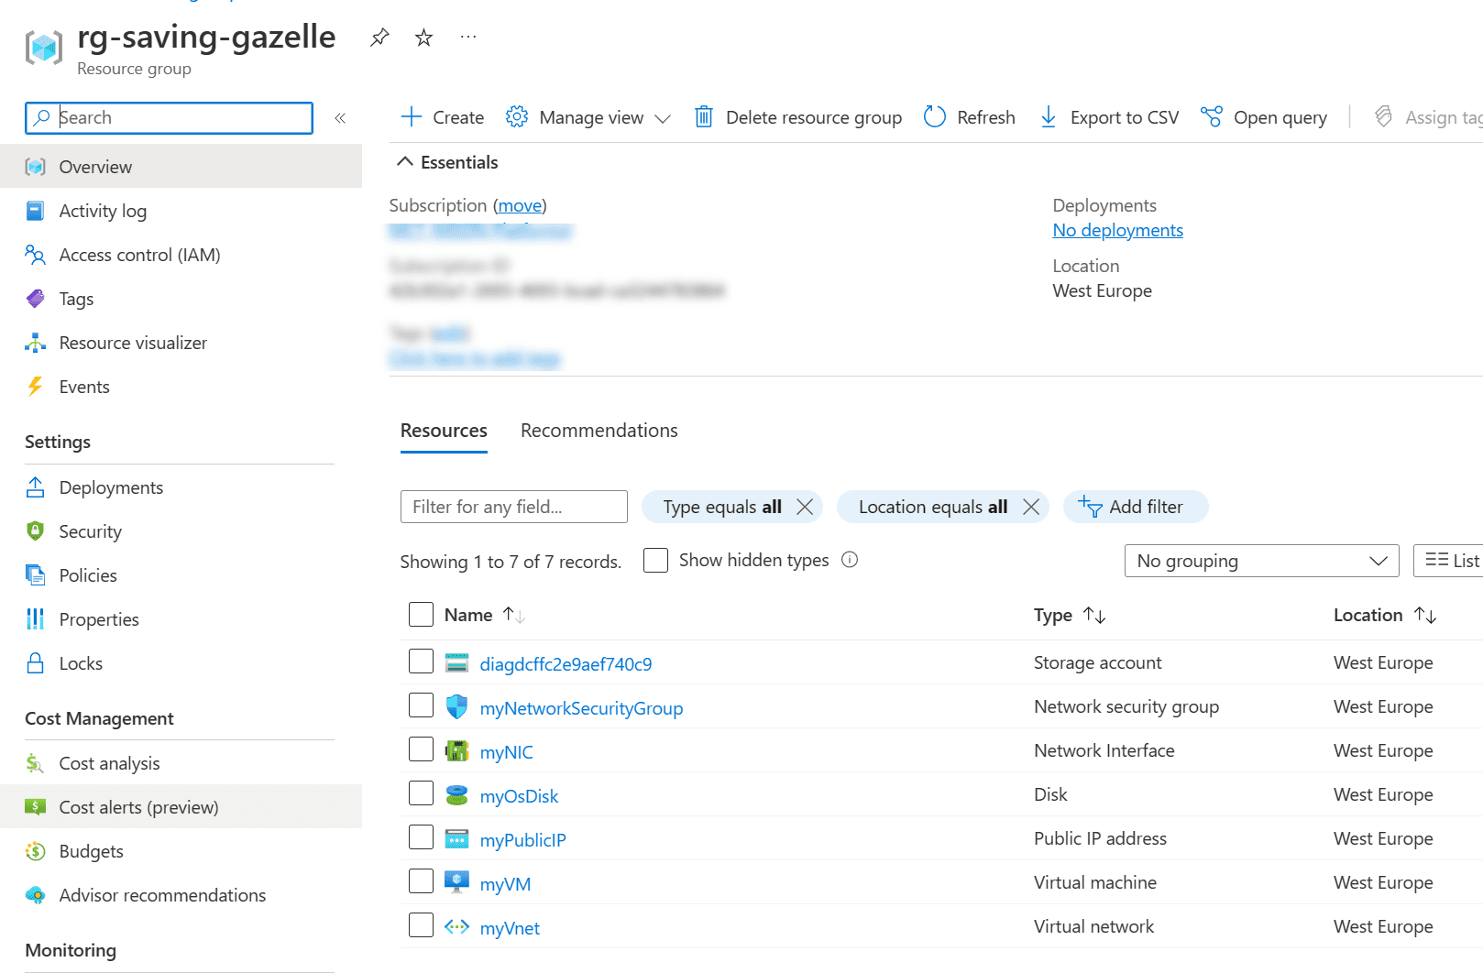
Task: Click the Assign tags tag icon
Action: click(1384, 116)
